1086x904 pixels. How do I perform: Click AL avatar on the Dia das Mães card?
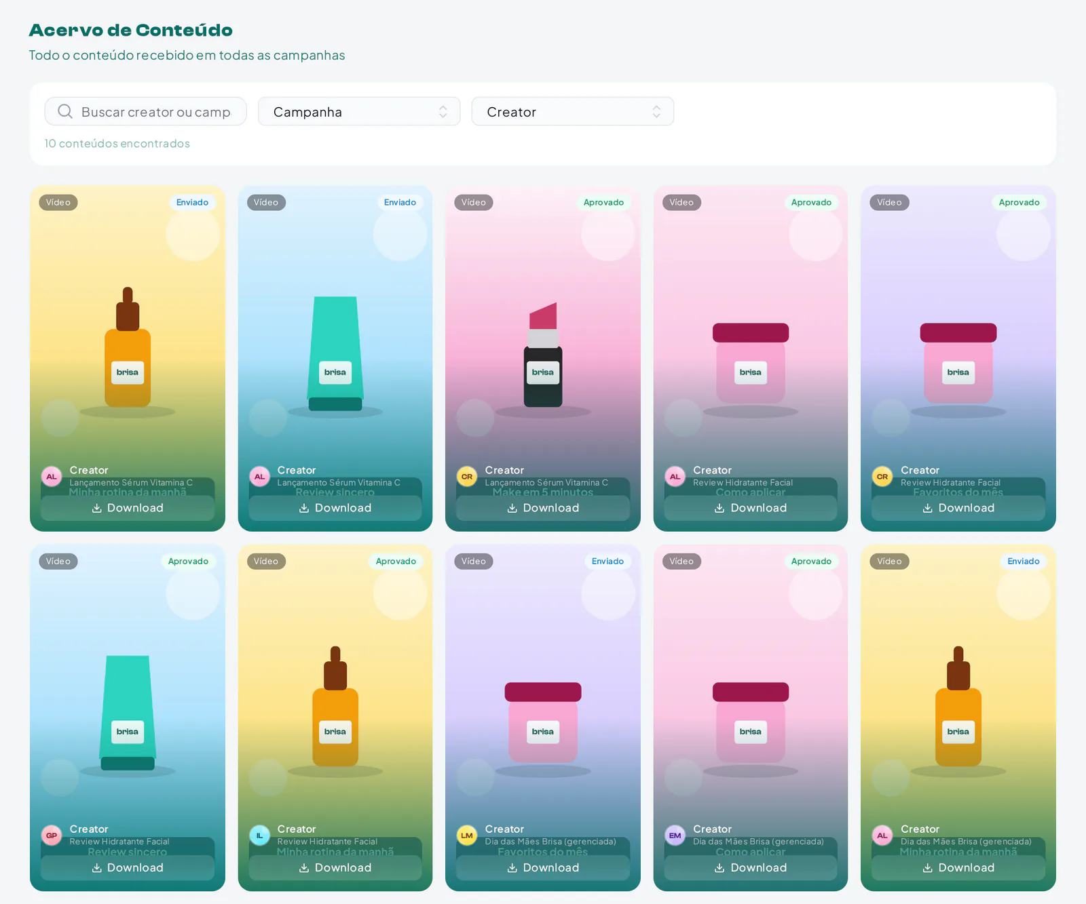tap(882, 836)
